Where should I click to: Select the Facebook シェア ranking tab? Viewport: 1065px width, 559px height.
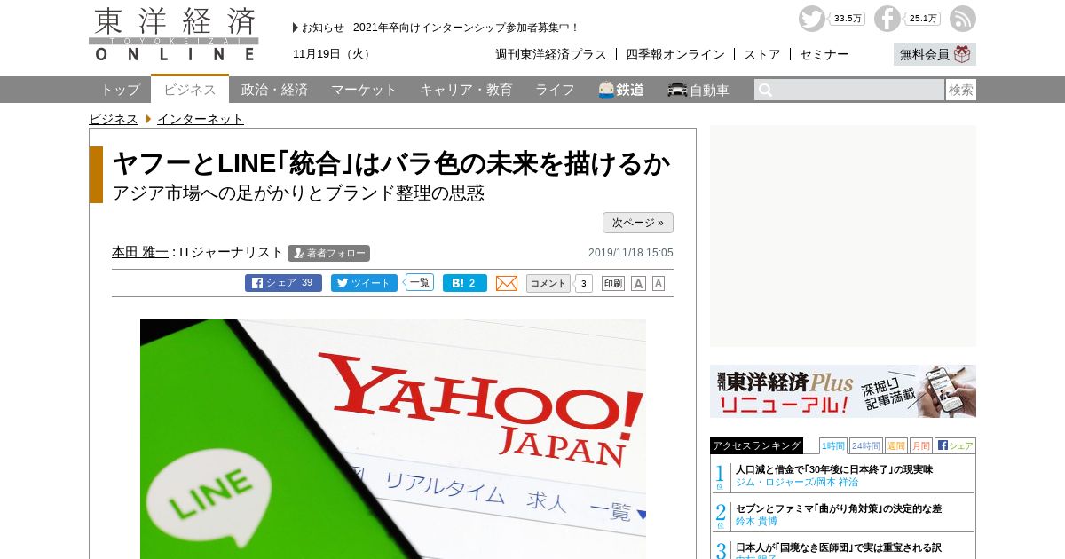pos(955,445)
